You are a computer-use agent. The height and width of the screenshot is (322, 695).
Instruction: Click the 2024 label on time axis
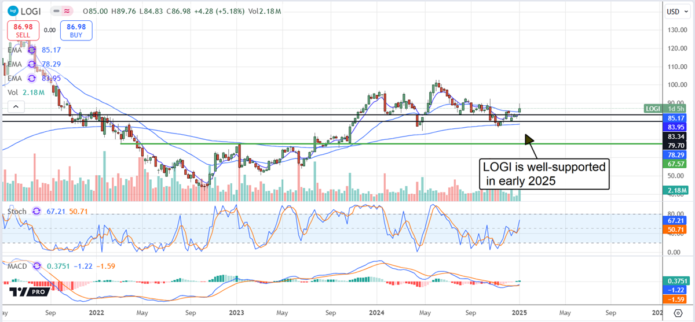click(377, 313)
